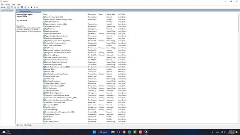Click the gear icon beside Credential Manager
Screen dimensions: 240x135
click(x=44, y=109)
